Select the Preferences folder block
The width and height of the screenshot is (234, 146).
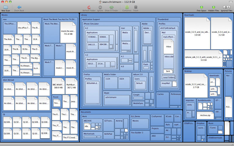pyautogui.click(x=175, y=99)
